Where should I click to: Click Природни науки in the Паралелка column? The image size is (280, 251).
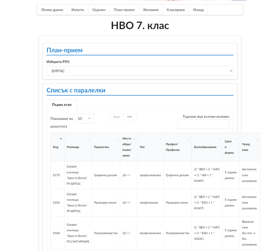(105, 203)
